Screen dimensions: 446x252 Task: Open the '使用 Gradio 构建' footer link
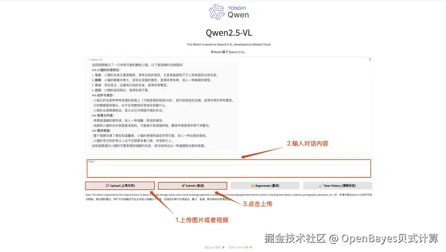[x=240, y=247]
